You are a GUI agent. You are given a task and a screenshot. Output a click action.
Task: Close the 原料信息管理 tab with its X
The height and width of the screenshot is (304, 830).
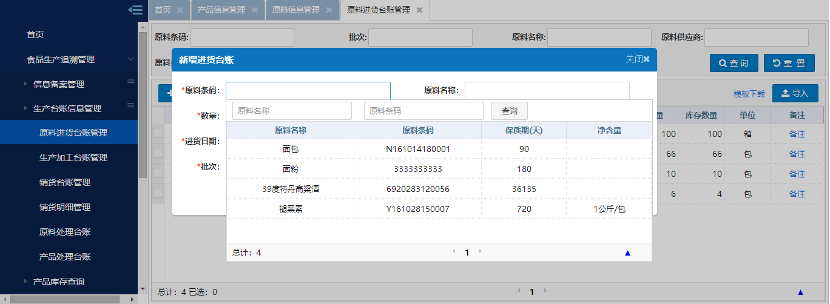click(329, 10)
